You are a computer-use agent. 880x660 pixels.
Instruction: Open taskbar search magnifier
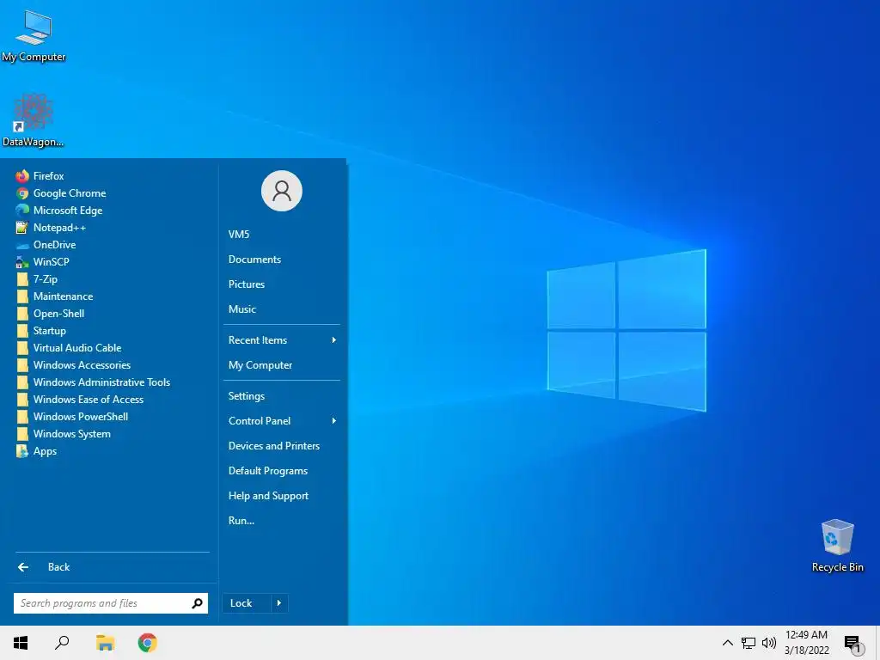[62, 643]
